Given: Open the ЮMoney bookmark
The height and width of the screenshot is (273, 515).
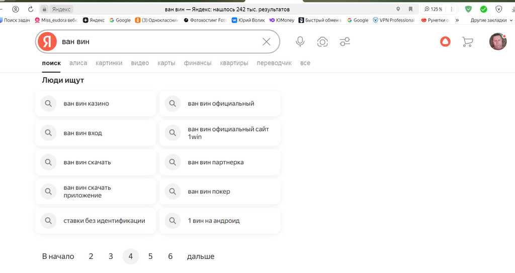Looking at the screenshot, I should click(x=282, y=20).
